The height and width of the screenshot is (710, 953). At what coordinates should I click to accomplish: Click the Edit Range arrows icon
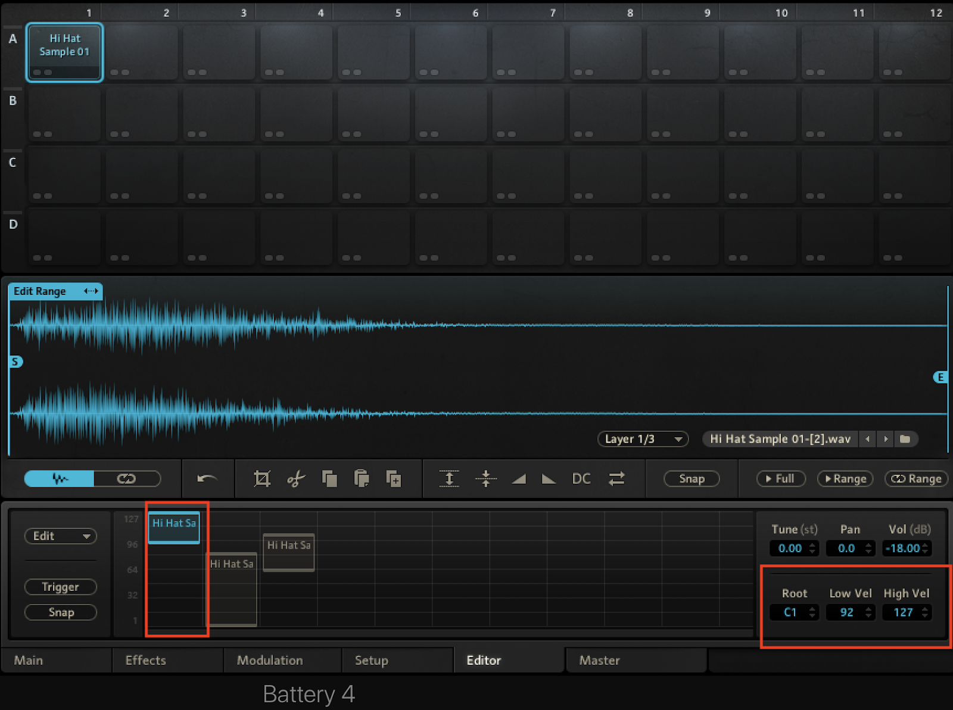(x=91, y=291)
